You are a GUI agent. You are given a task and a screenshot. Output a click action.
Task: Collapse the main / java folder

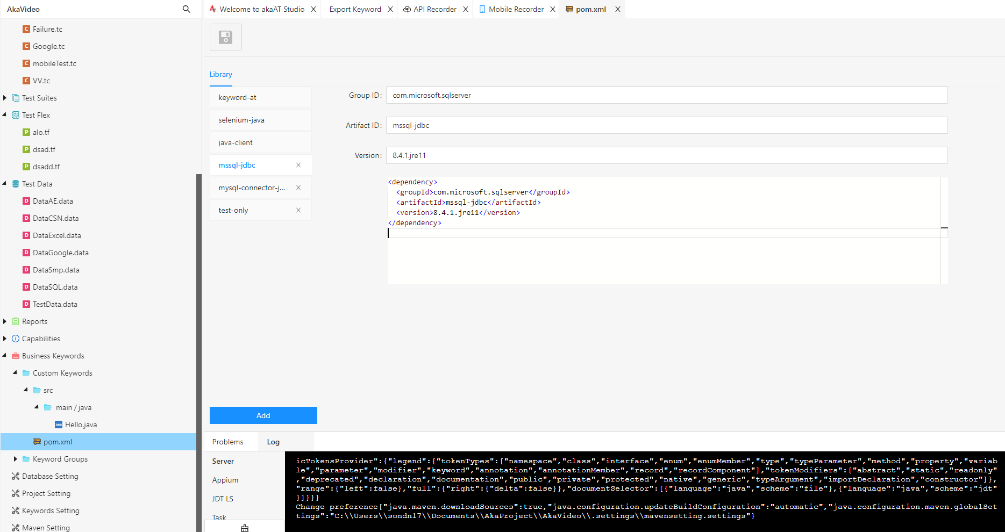(37, 407)
